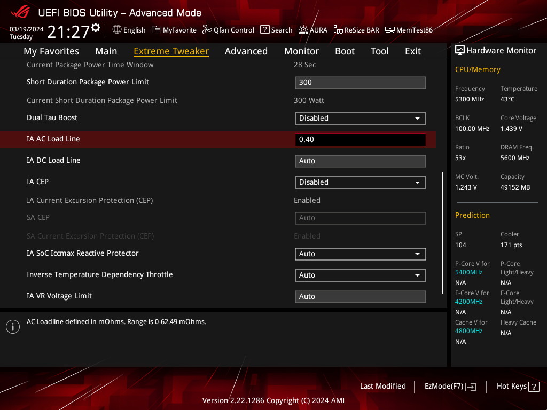Image resolution: width=547 pixels, height=410 pixels.
Task: Switch to the Advanced tab
Action: point(246,51)
